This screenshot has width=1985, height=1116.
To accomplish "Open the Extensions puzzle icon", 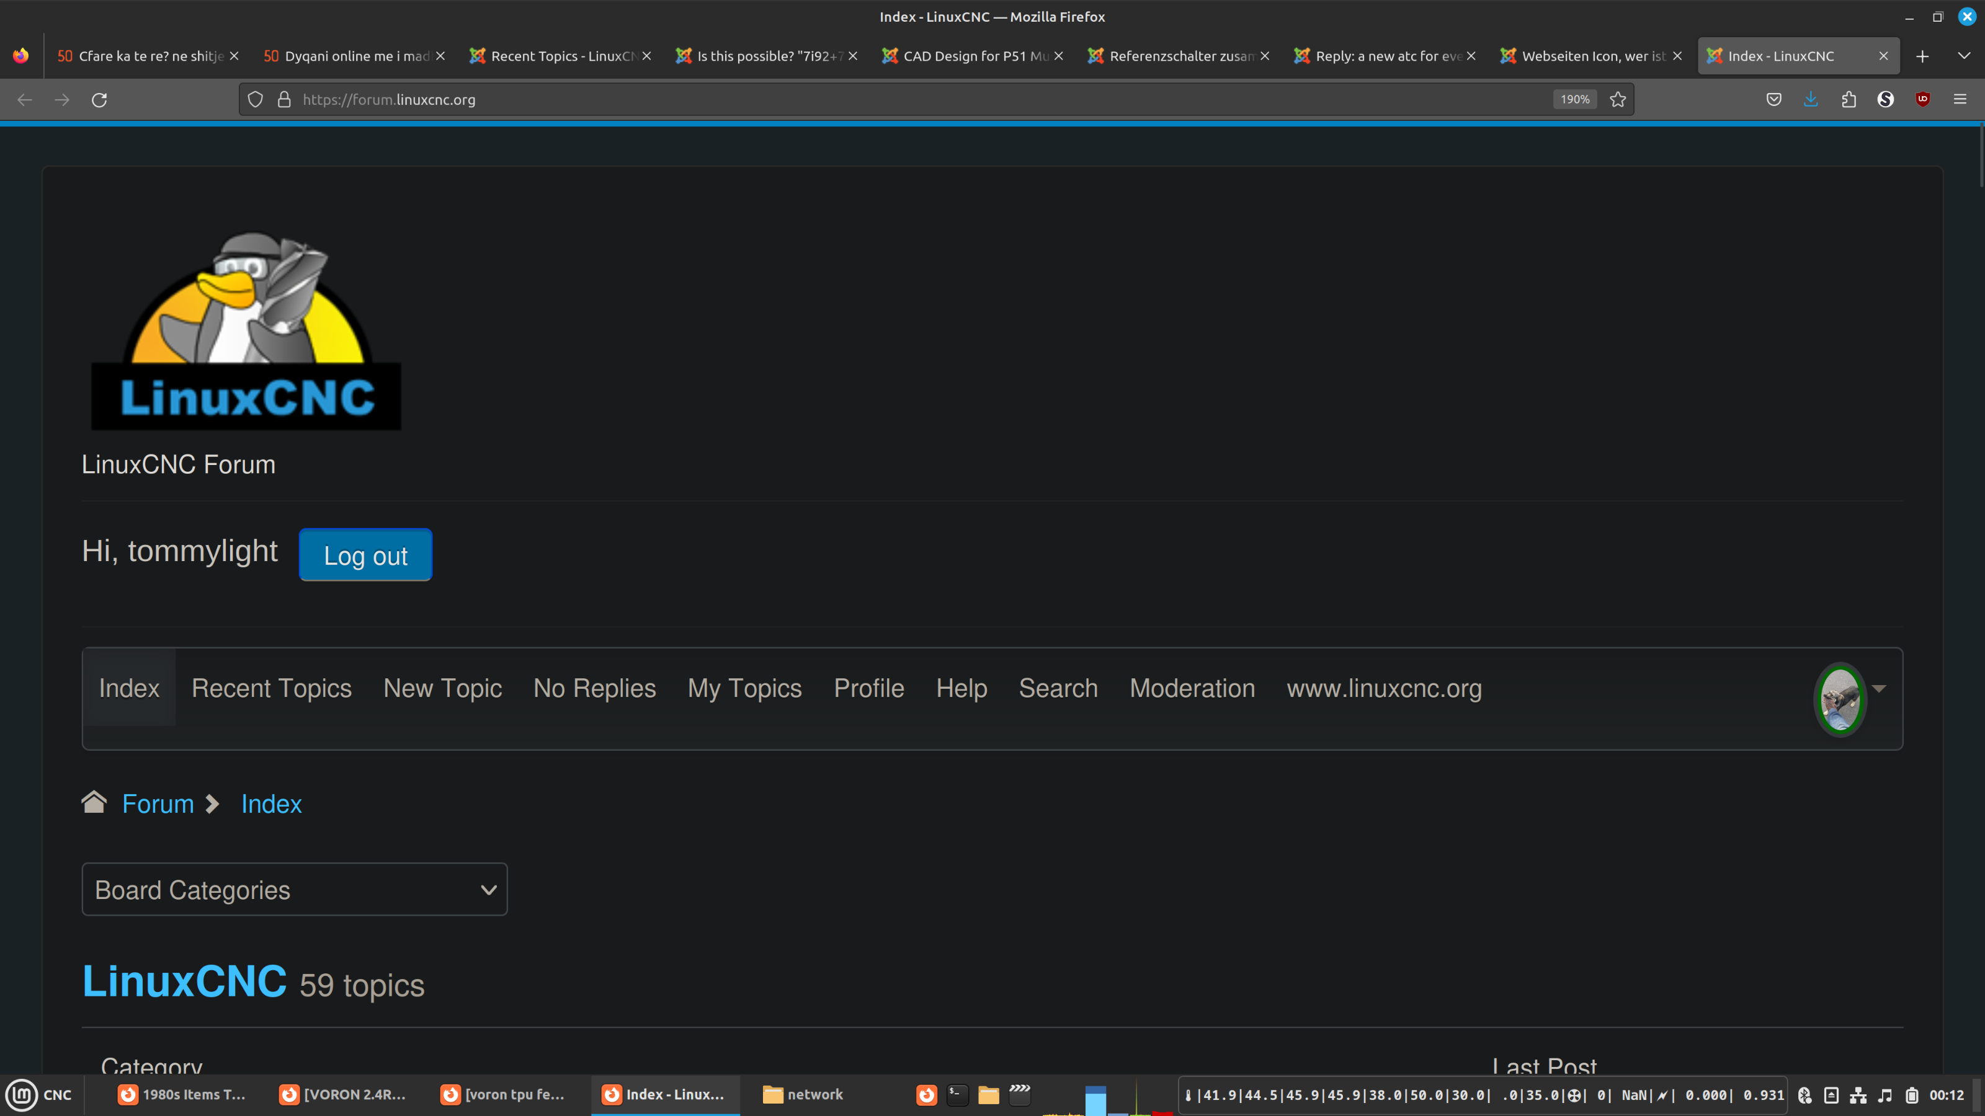I will (1849, 99).
